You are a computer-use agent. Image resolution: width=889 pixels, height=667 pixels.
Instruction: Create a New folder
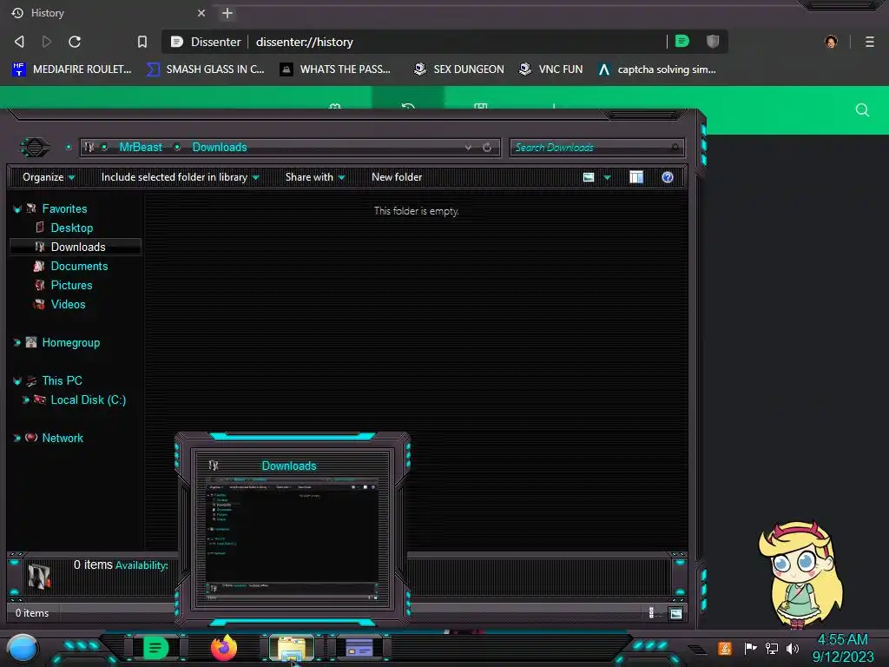[x=397, y=177]
